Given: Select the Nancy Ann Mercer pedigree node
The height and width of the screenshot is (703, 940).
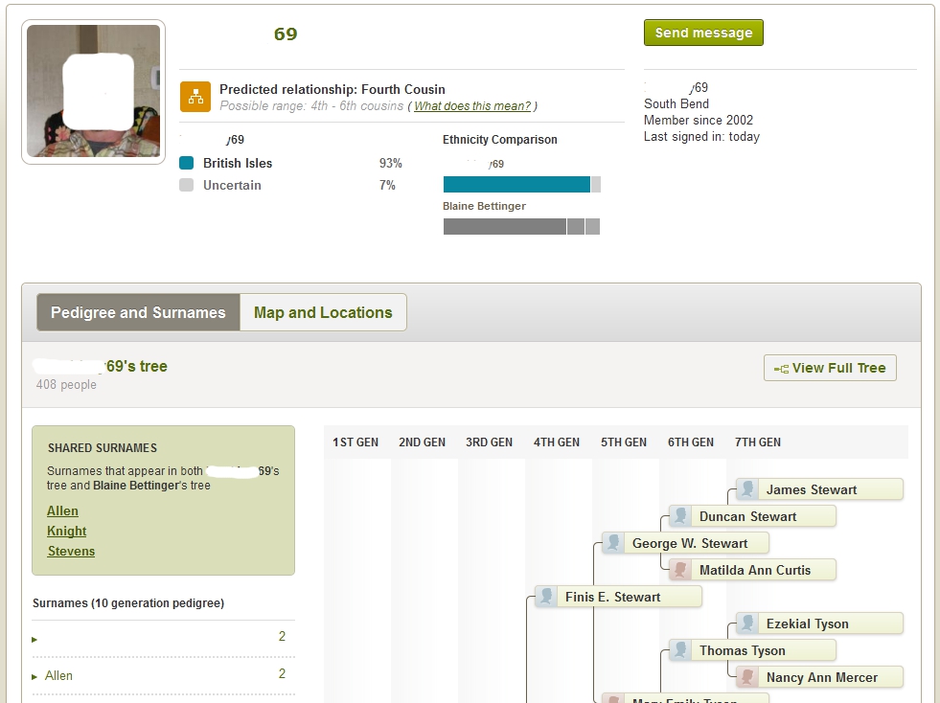Looking at the screenshot, I should (819, 677).
